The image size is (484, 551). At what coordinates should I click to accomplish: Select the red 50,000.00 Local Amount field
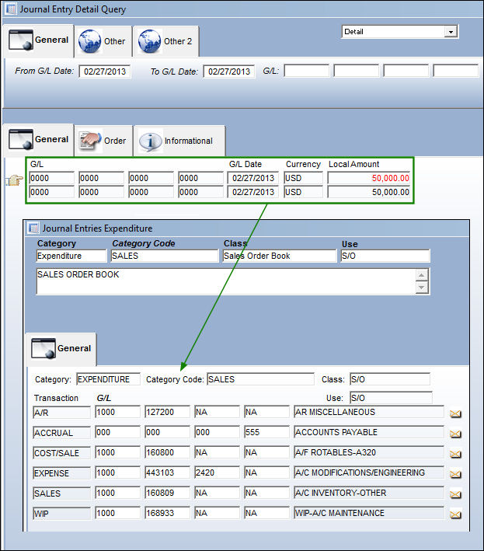click(x=369, y=178)
